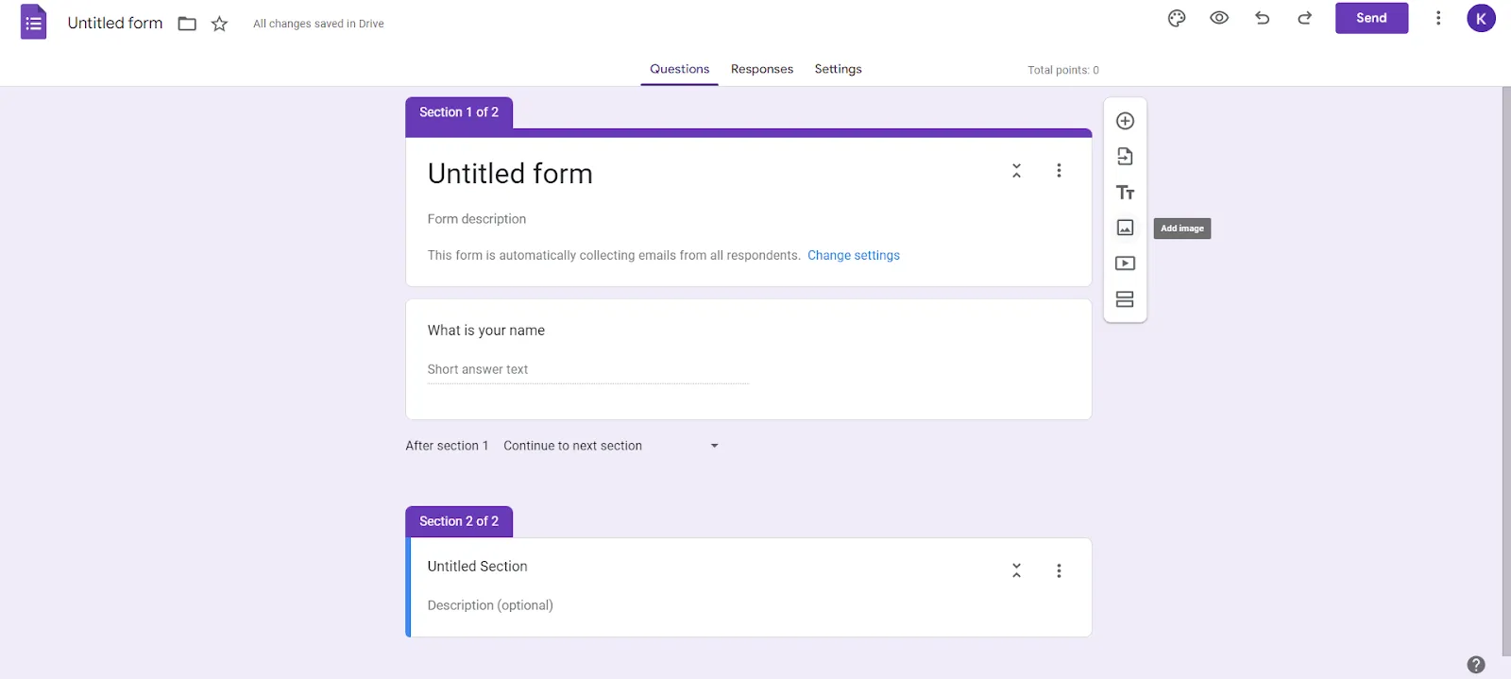Click 'All changes saved in Drive' status
The image size is (1511, 679).
click(318, 24)
